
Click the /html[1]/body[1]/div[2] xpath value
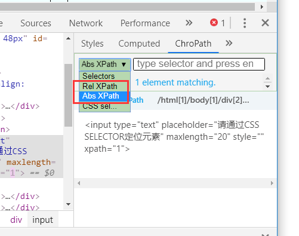[x=203, y=100]
